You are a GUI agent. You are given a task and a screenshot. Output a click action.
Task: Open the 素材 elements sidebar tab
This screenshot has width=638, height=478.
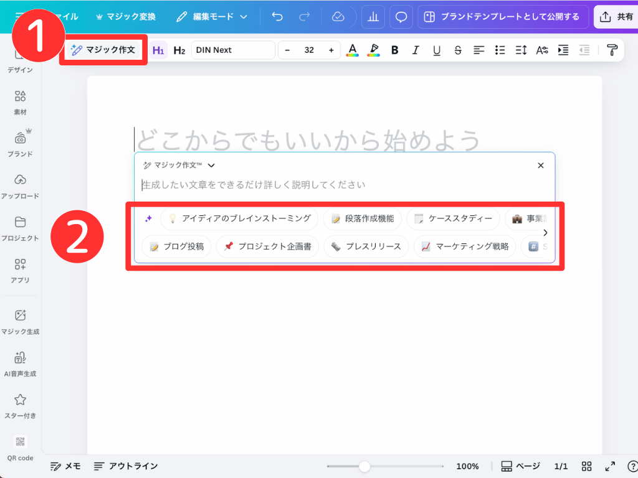point(20,103)
